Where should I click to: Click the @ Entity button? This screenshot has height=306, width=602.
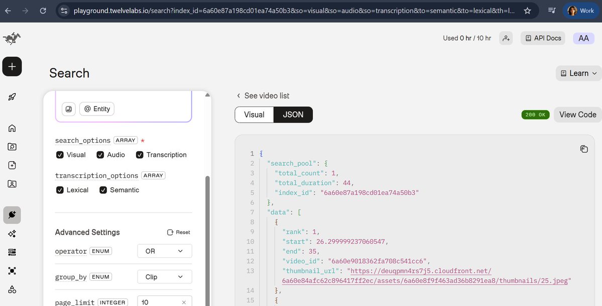pos(97,109)
